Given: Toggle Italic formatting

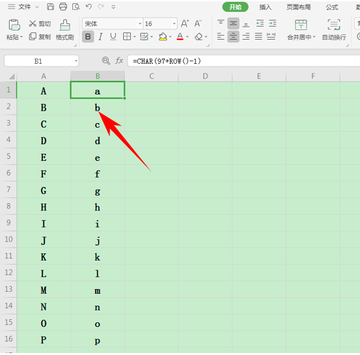Looking at the screenshot, I should click(x=100, y=36).
